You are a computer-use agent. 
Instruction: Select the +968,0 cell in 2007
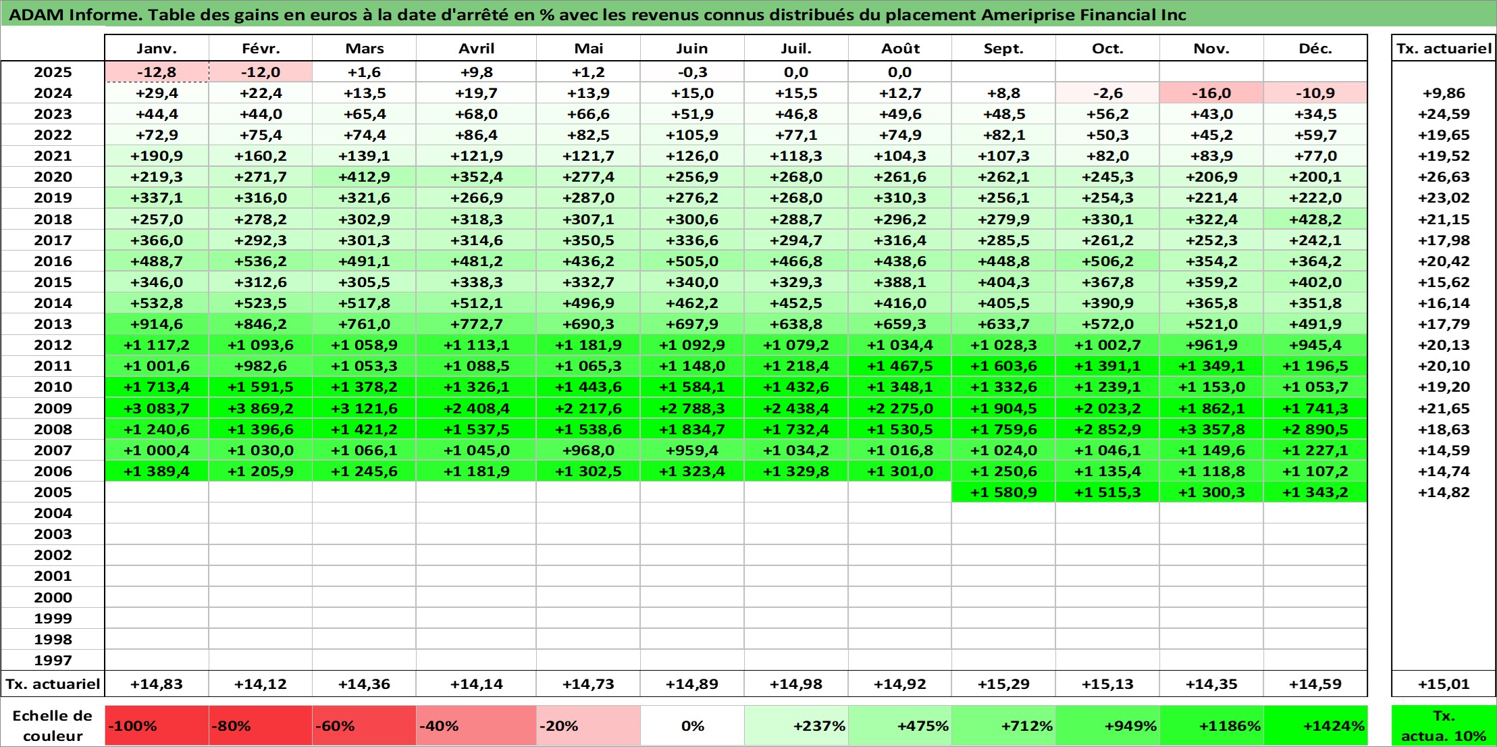588,450
